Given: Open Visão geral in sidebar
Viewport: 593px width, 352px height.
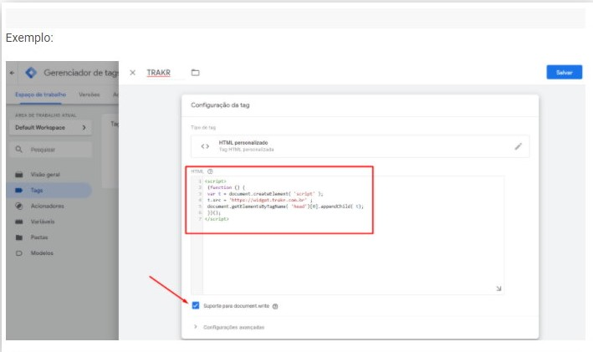Looking at the screenshot, I should point(45,174).
